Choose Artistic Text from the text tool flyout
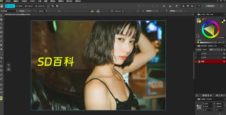226x115 pixels. 9,66
